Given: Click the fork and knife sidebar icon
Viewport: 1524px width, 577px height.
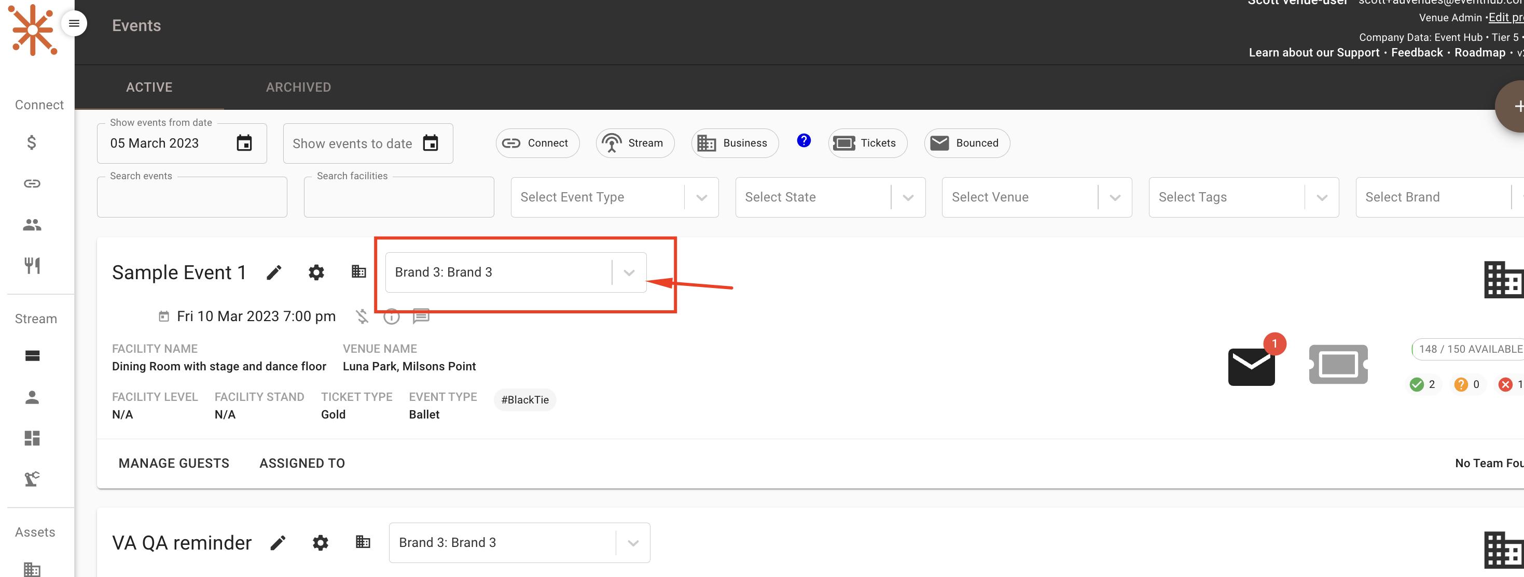Looking at the screenshot, I should tap(32, 265).
